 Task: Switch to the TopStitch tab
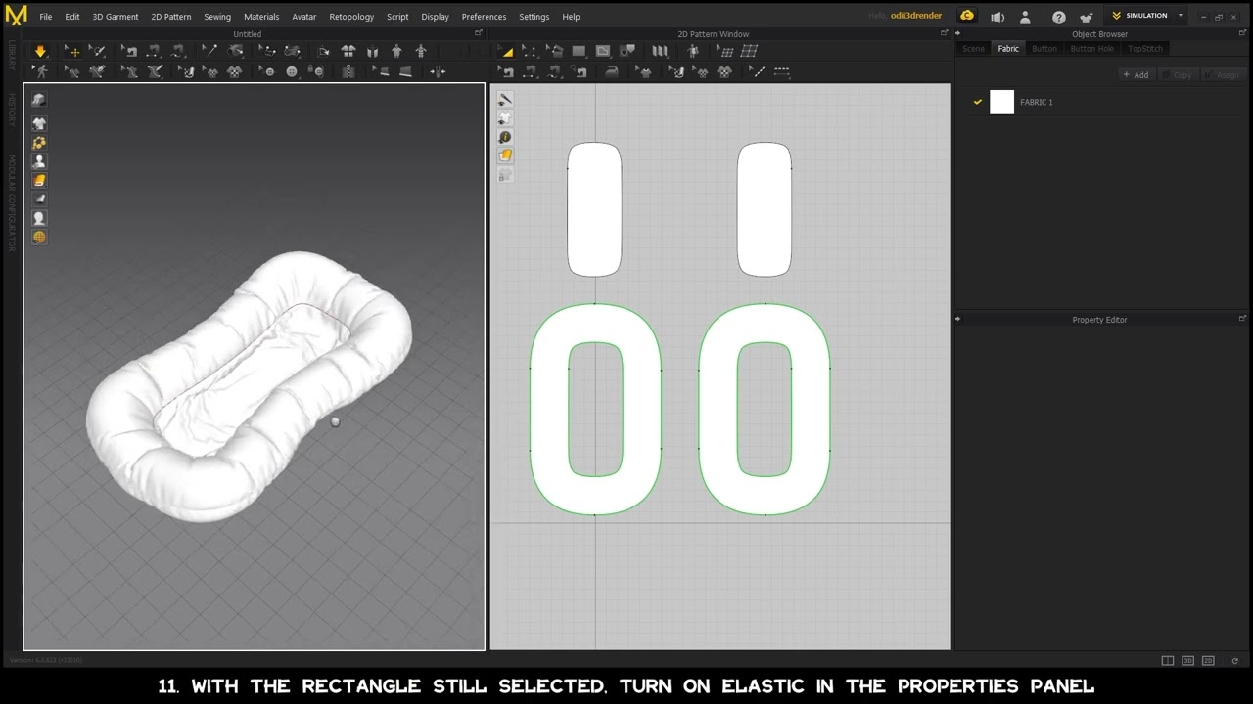click(x=1145, y=49)
